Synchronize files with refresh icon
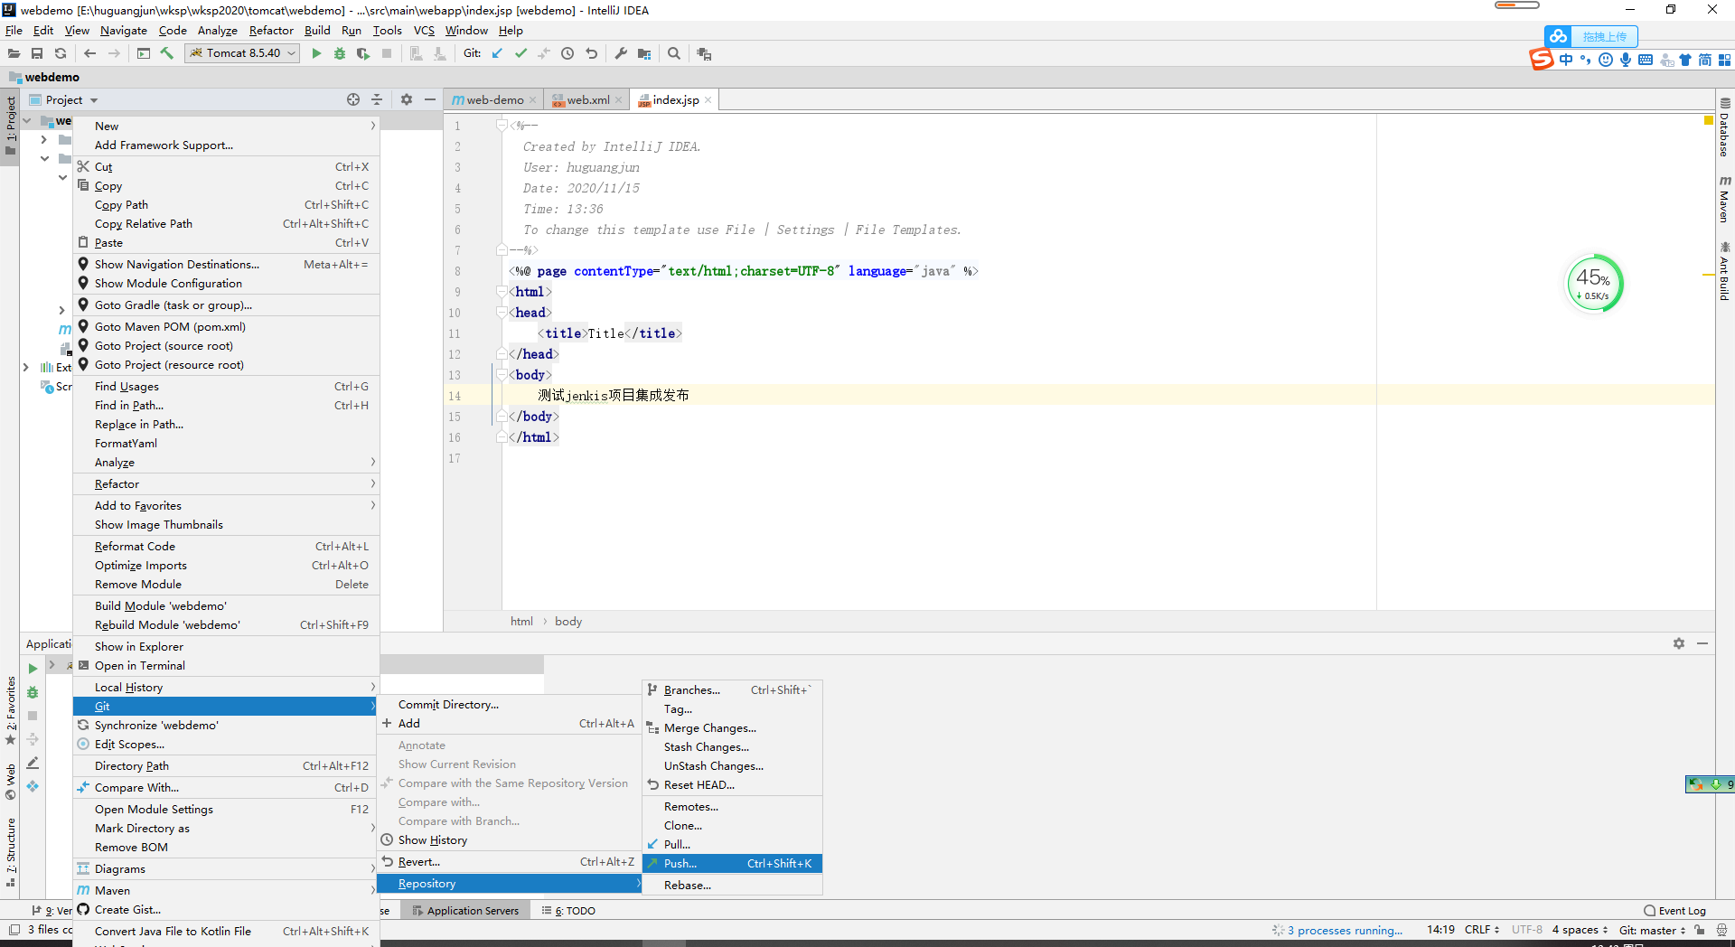The height and width of the screenshot is (947, 1735). pos(61,53)
